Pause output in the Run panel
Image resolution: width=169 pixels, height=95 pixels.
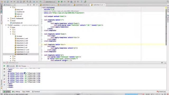(x=4, y=72)
